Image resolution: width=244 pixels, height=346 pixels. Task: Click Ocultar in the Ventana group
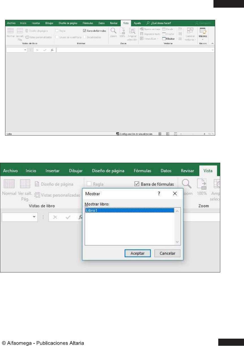tap(168, 34)
